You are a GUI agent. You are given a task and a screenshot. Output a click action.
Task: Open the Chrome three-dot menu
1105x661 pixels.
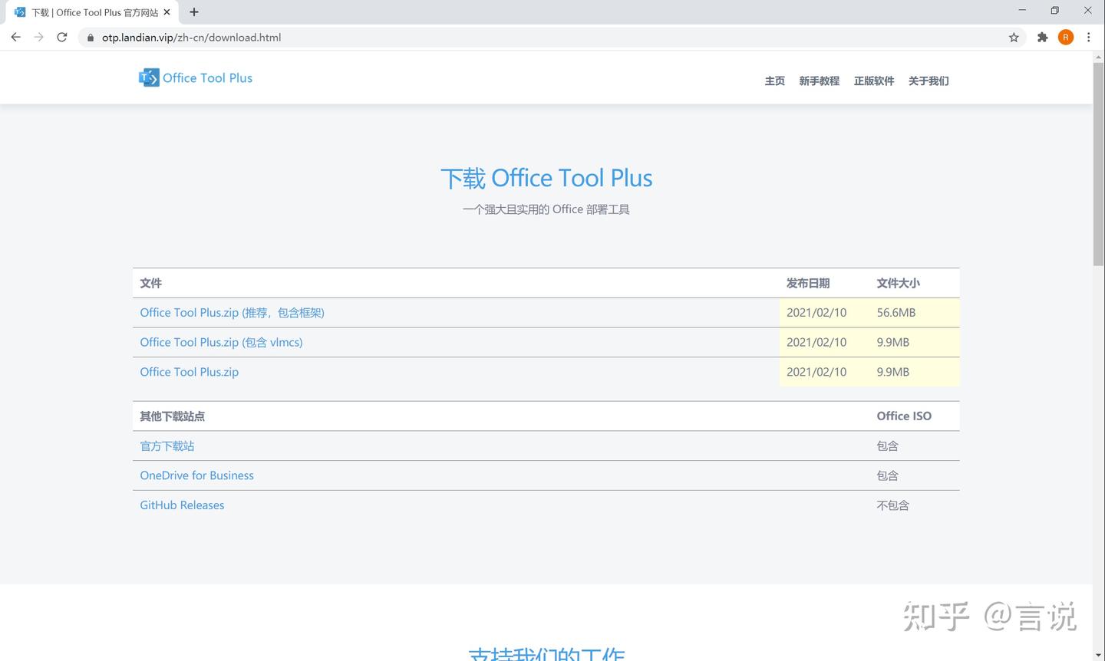[x=1089, y=37]
